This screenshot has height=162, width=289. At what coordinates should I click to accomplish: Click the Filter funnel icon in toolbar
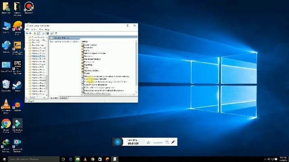point(56,33)
